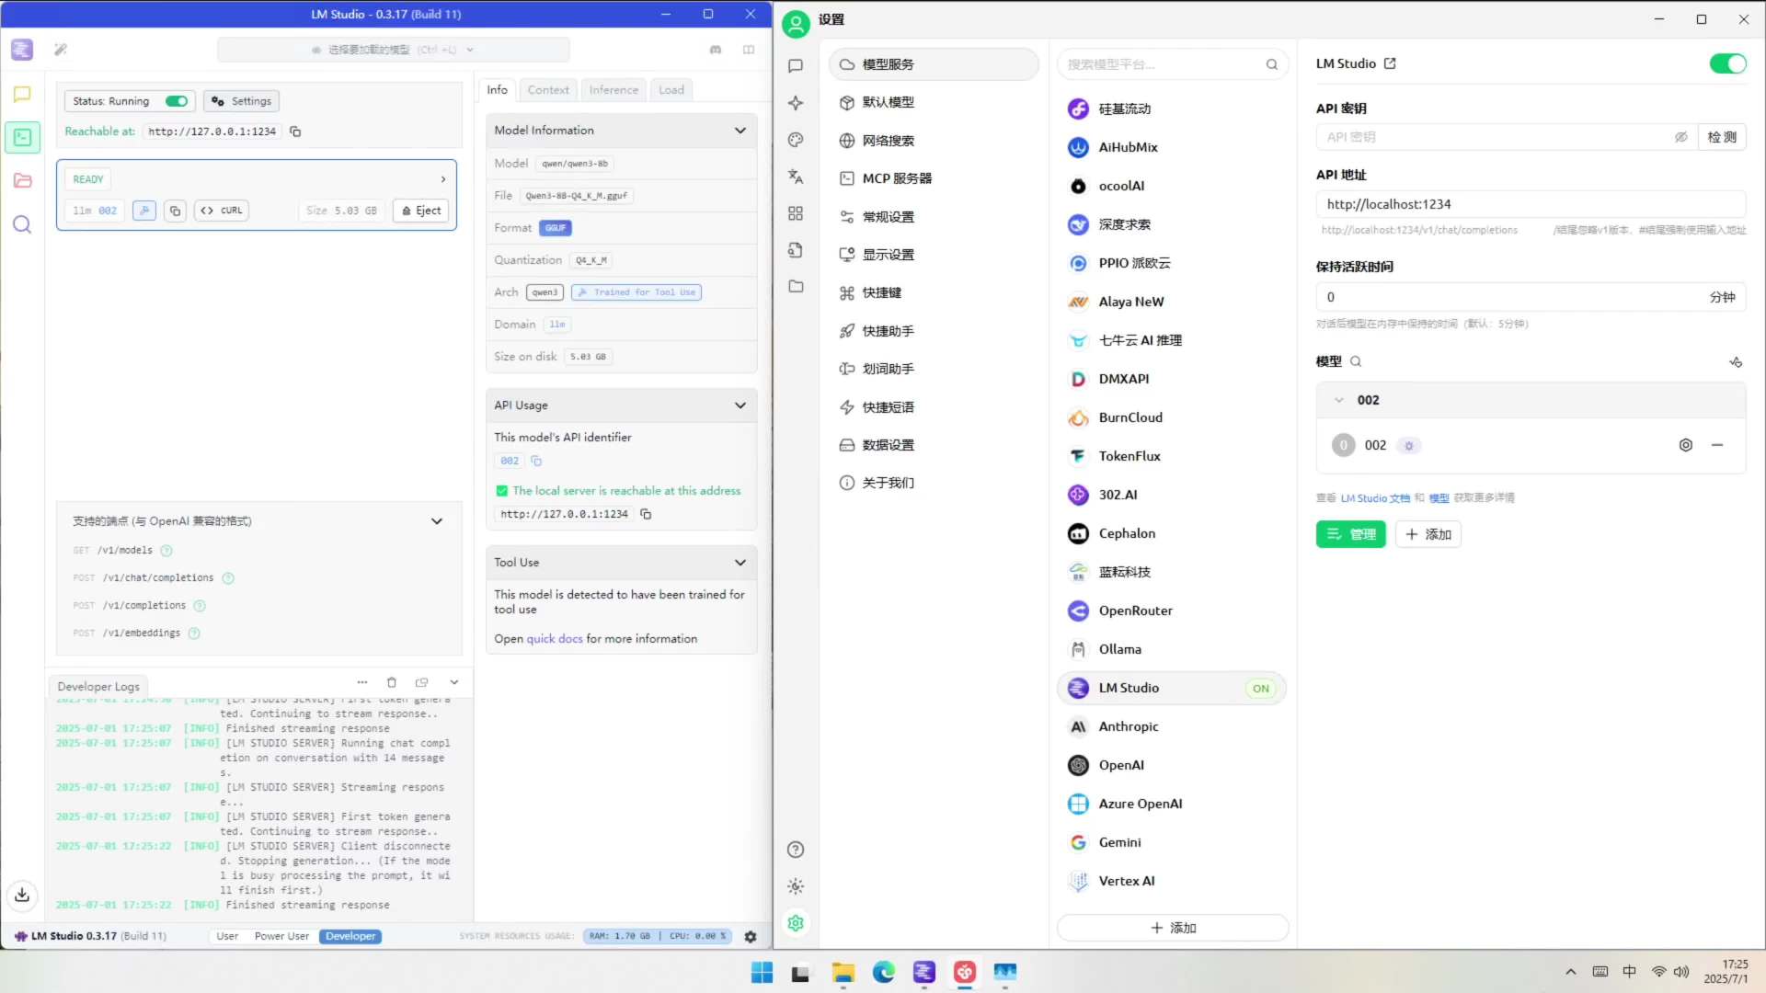
Task: Open developer logs more options menu
Action: (x=362, y=682)
